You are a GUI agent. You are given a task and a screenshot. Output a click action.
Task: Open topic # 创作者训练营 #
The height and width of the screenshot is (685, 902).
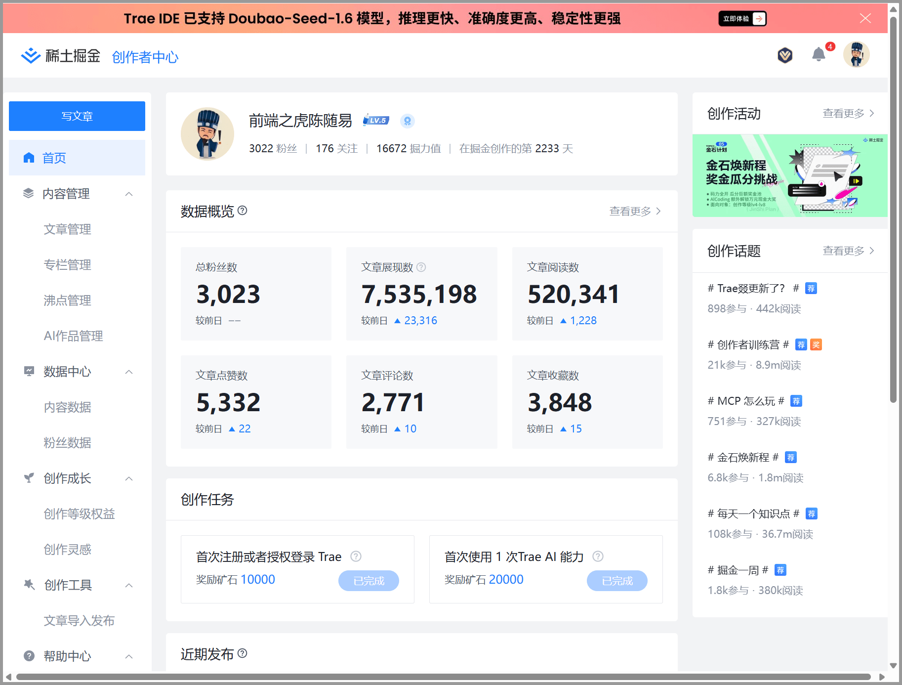[748, 344]
